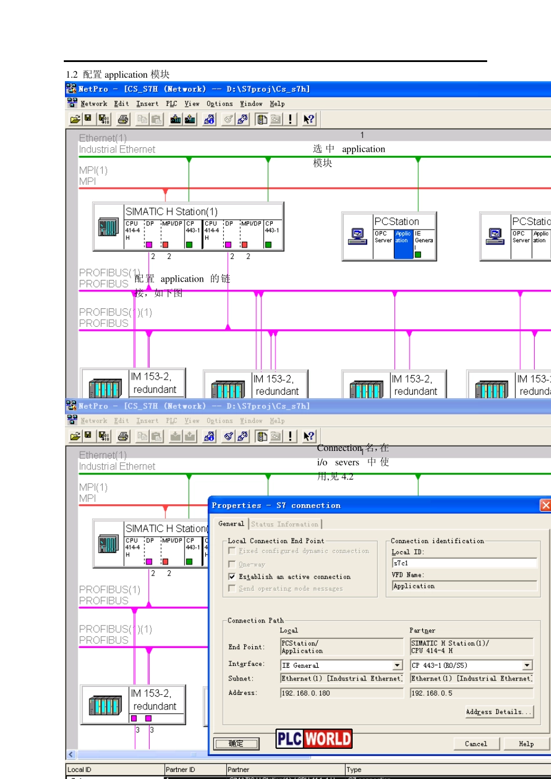551x779 pixels.
Task: Click the Local ID field containing s7c1
Action: coord(465,563)
